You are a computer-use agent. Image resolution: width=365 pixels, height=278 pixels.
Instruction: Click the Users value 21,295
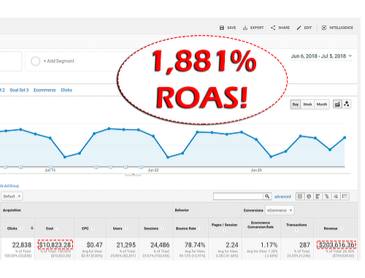point(126,245)
